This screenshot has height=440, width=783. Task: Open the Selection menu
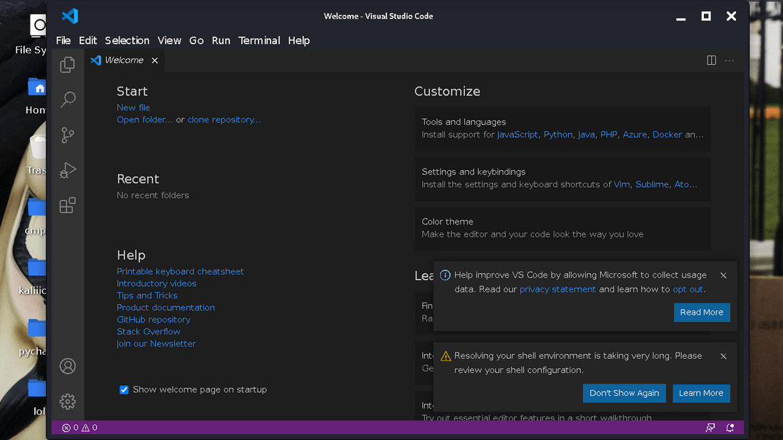(127, 41)
